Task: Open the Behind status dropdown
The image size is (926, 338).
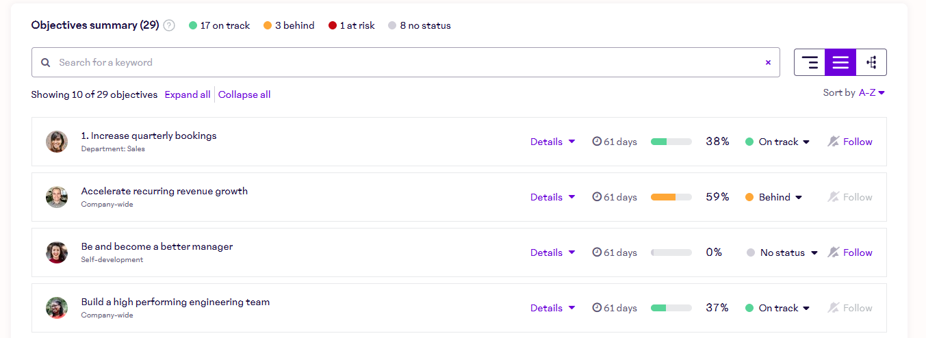Action: [774, 197]
